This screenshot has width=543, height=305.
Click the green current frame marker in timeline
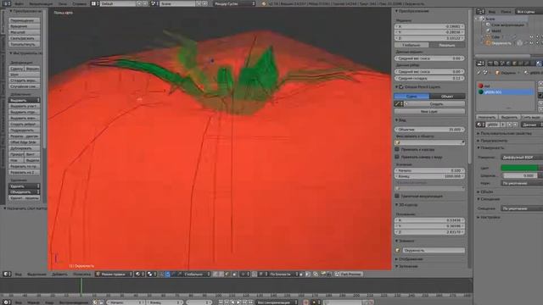[81, 286]
